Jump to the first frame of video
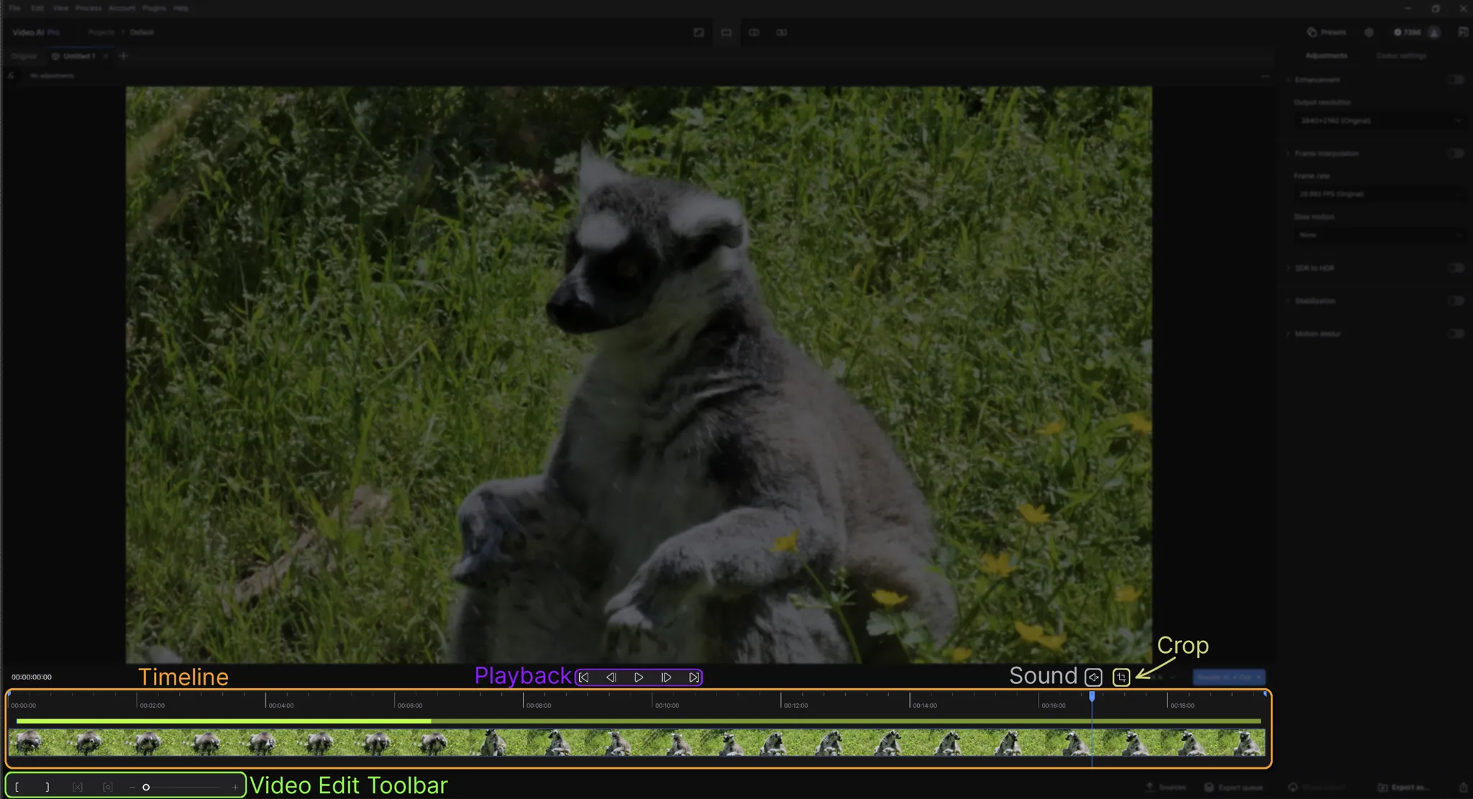Image resolution: width=1473 pixels, height=799 pixels. [584, 677]
